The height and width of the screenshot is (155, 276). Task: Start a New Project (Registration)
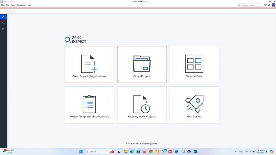click(x=89, y=65)
